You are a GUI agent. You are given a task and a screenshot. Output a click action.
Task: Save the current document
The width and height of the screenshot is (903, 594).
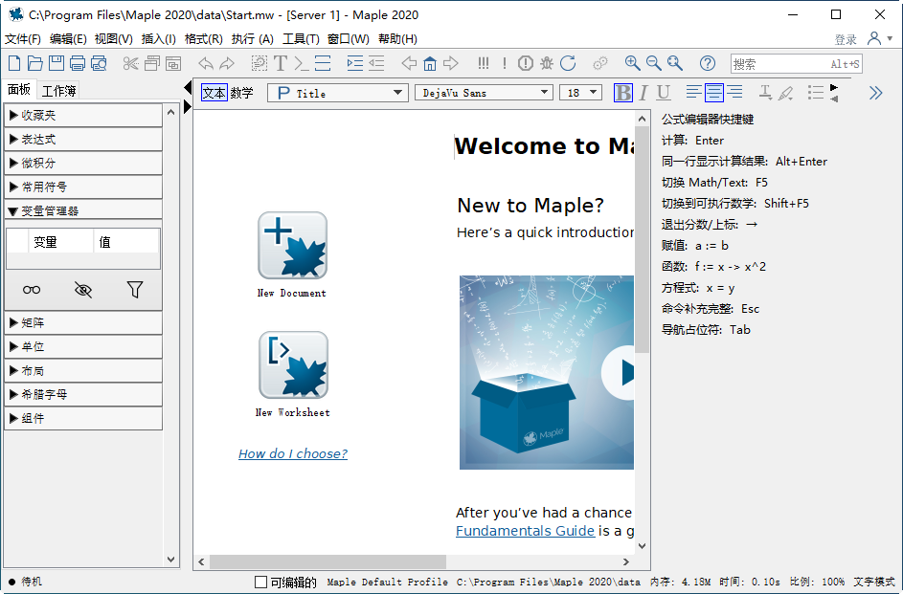[56, 63]
